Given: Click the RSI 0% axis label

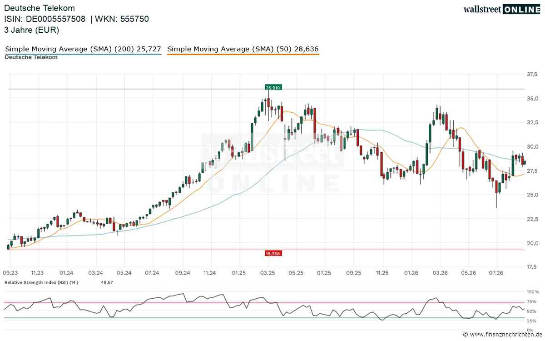Looking at the screenshot, I should (x=530, y=330).
